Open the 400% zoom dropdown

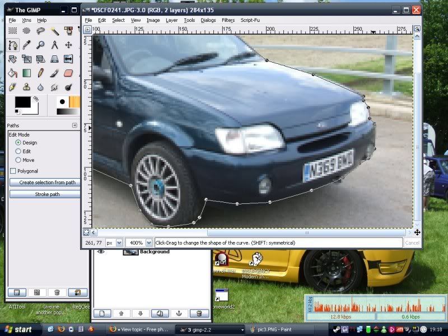click(149, 243)
